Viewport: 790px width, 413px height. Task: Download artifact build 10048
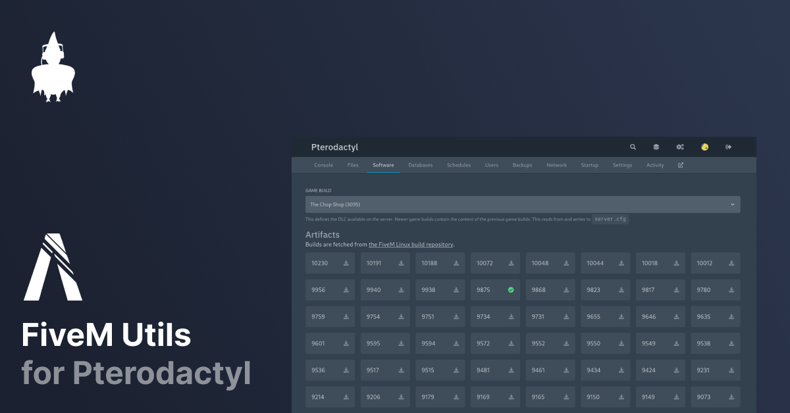566,263
